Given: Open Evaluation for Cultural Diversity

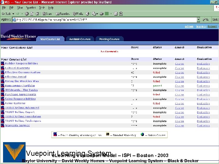Looking at the screenshot, I should click(203, 68).
